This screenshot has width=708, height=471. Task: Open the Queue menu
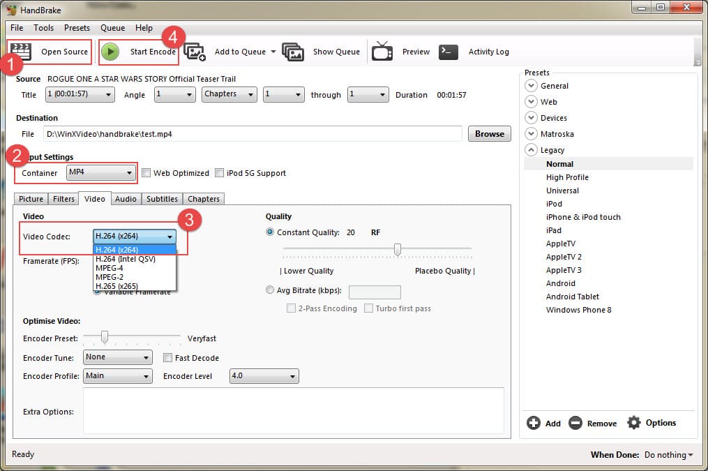(112, 28)
